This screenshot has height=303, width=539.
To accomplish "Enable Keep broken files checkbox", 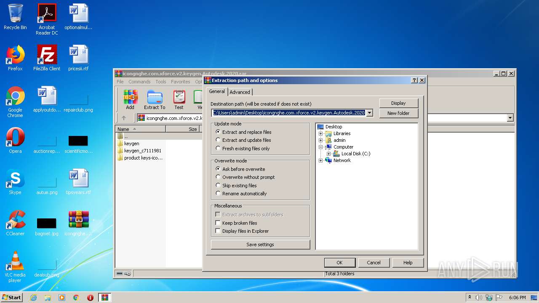I will point(218,223).
